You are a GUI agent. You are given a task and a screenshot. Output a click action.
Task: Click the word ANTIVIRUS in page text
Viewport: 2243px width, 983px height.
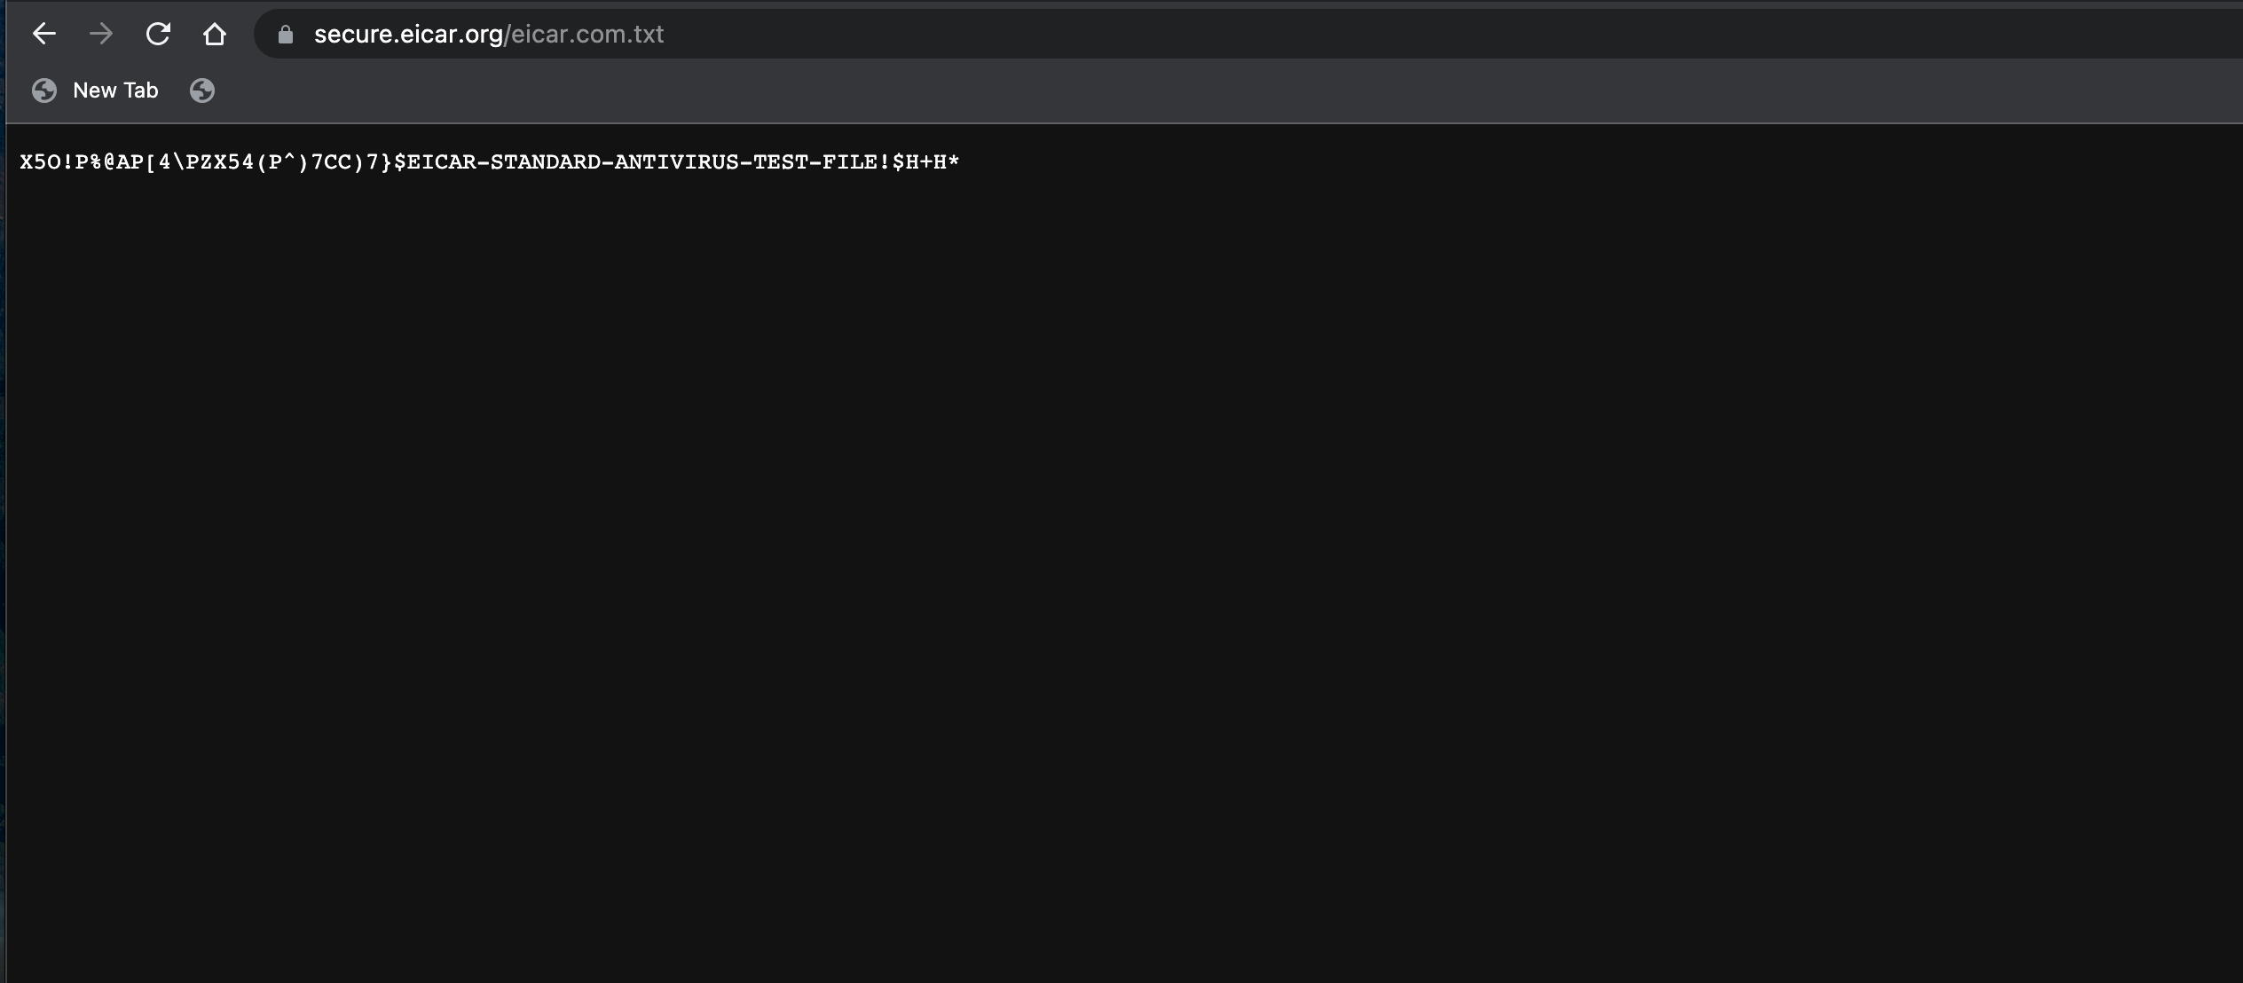click(677, 162)
